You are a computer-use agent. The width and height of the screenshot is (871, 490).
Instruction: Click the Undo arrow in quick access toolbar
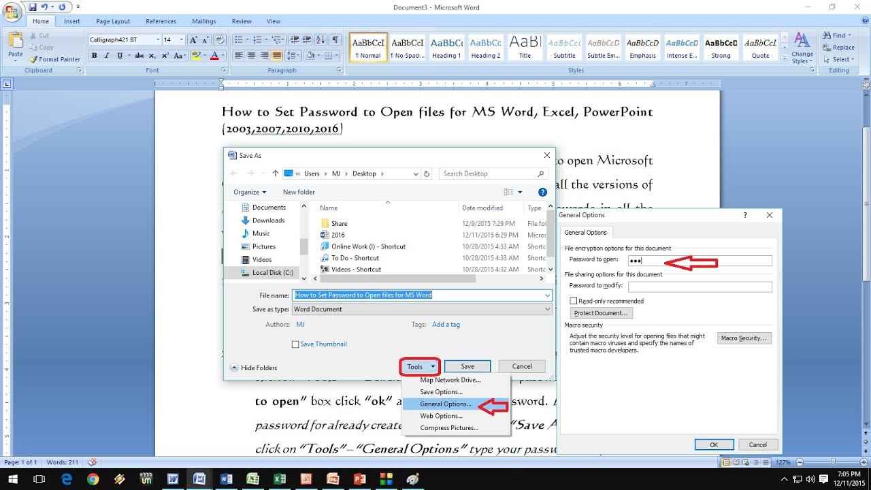(45, 7)
